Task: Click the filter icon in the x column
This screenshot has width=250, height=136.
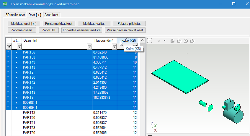Action: (x=19, y=46)
